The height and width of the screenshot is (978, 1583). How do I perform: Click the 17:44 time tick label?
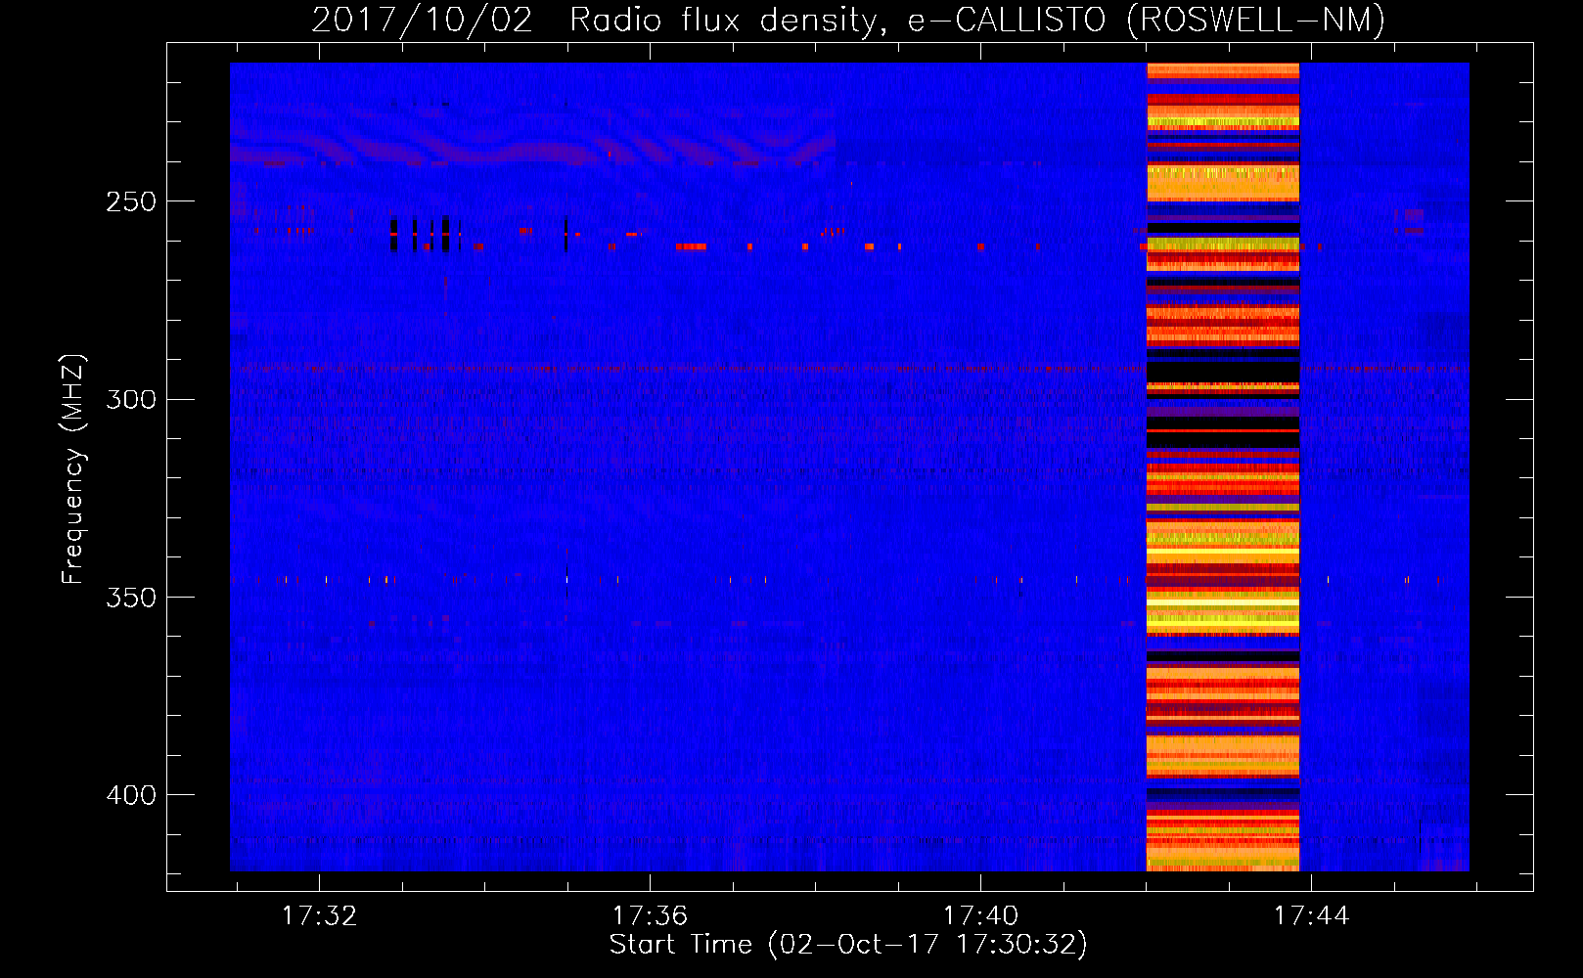[x=1311, y=916]
